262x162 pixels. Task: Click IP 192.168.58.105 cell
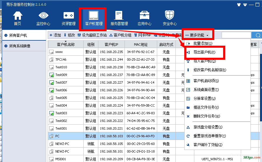pos(111,144)
